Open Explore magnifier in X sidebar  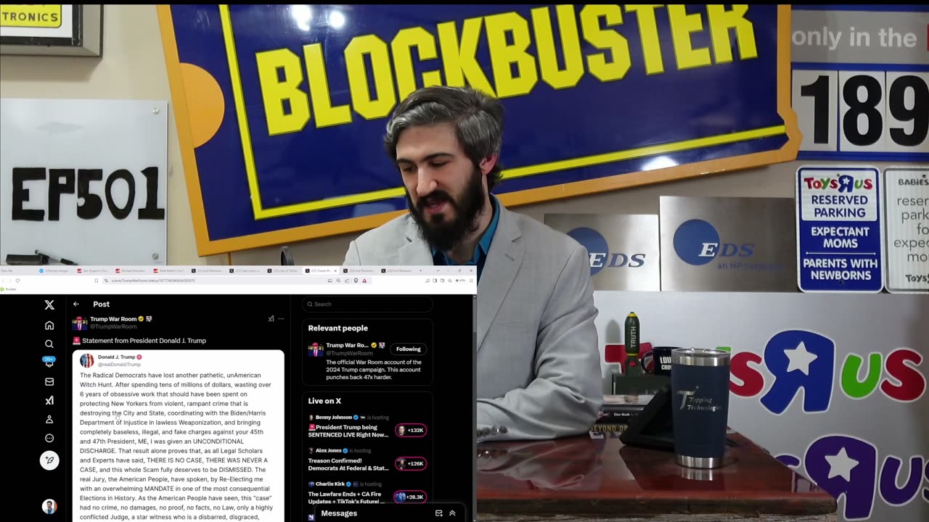(49, 344)
